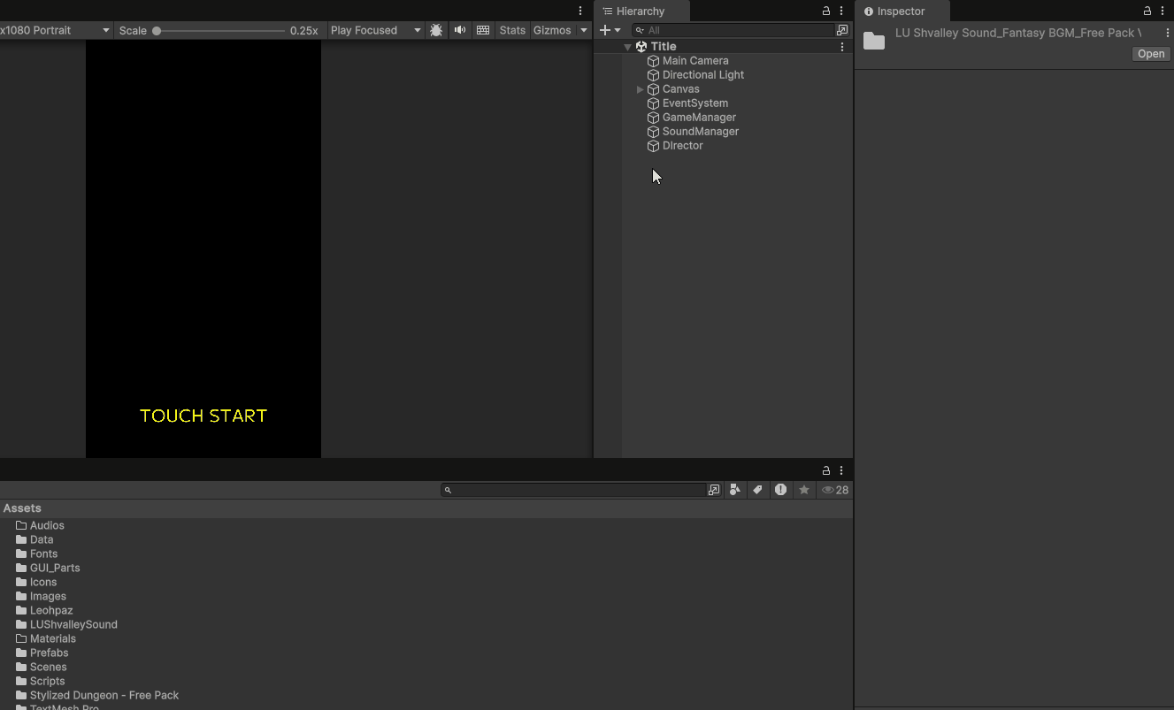Search by label tag icon in Project
The height and width of the screenshot is (710, 1174).
[x=757, y=490]
